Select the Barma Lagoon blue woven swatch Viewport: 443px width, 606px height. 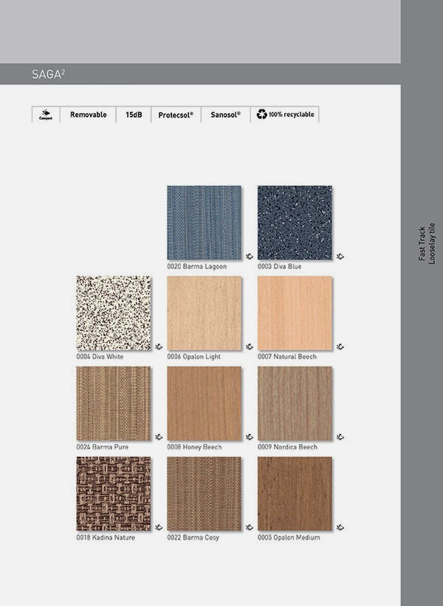(x=205, y=222)
